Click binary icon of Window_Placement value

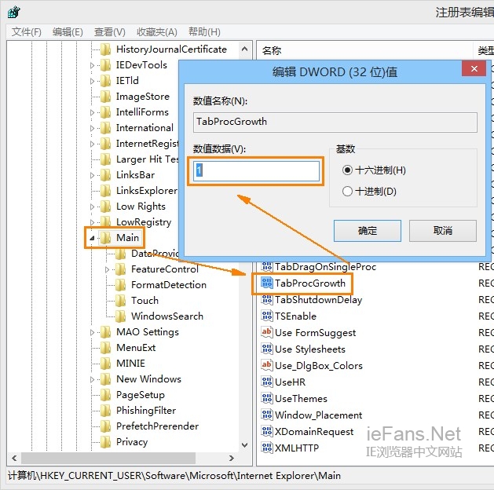(x=266, y=415)
